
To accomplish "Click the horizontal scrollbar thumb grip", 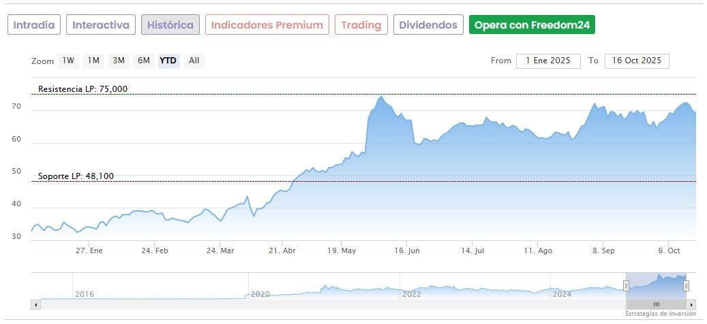I will coord(656,304).
